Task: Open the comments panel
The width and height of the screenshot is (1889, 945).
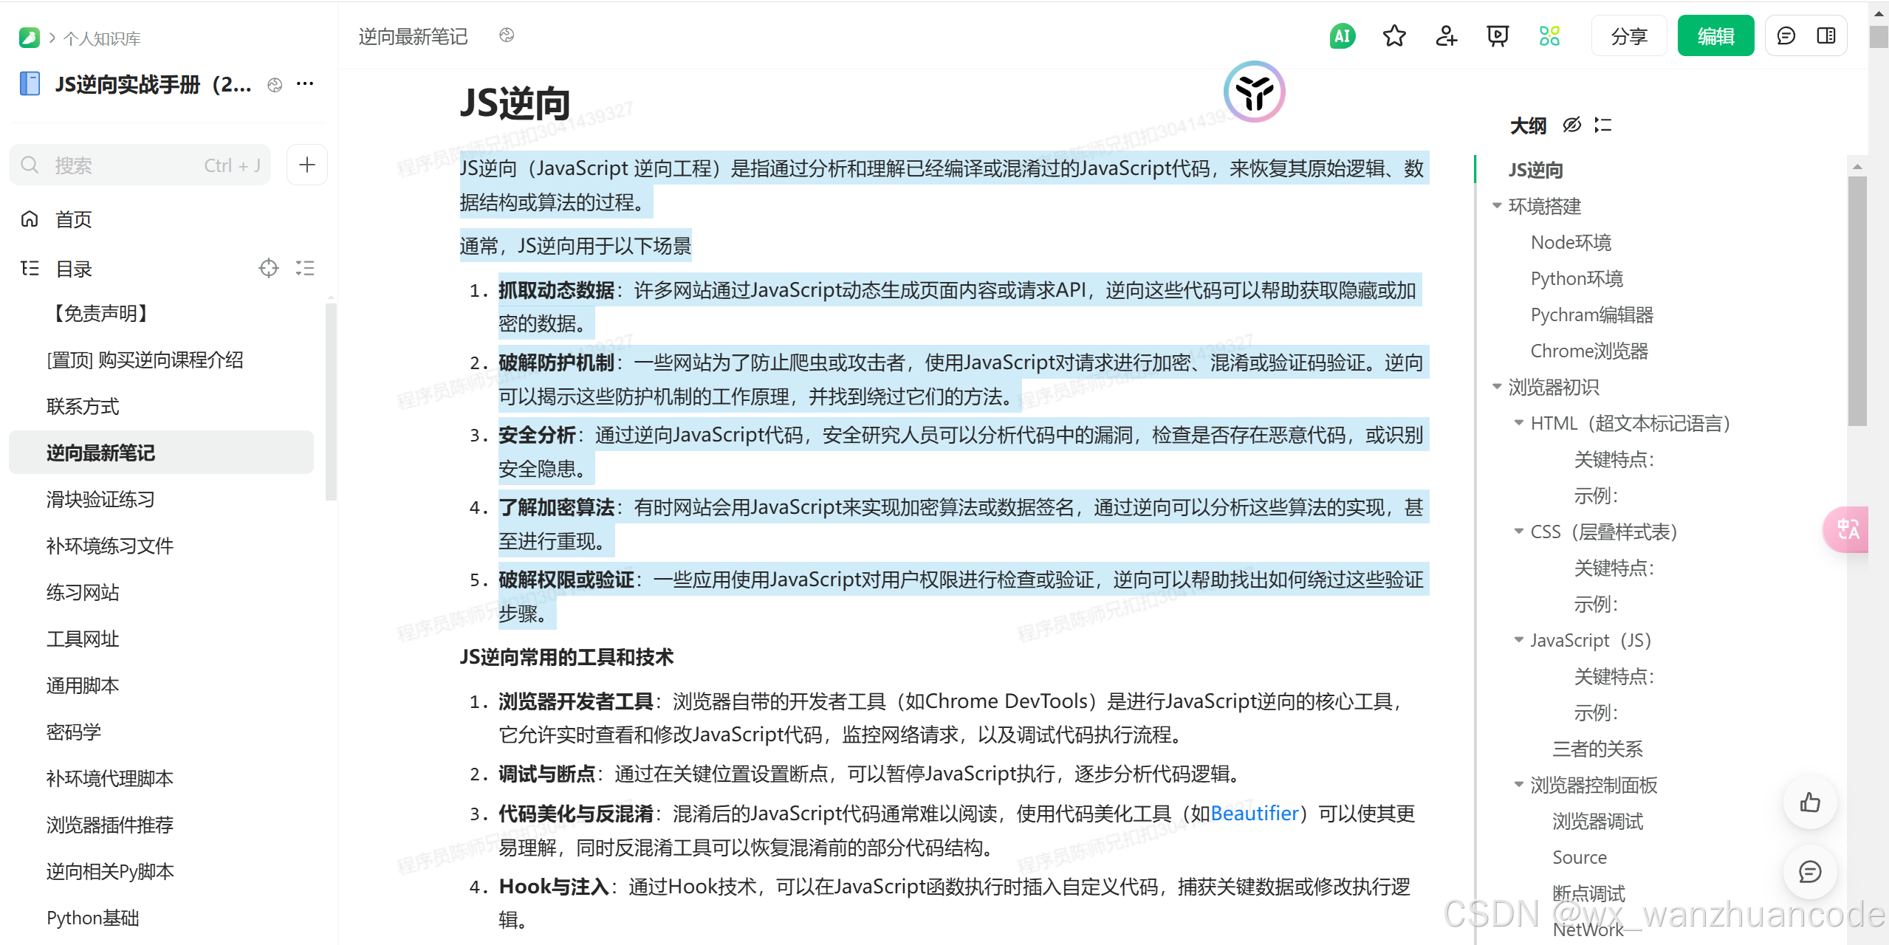Action: coord(1786,35)
